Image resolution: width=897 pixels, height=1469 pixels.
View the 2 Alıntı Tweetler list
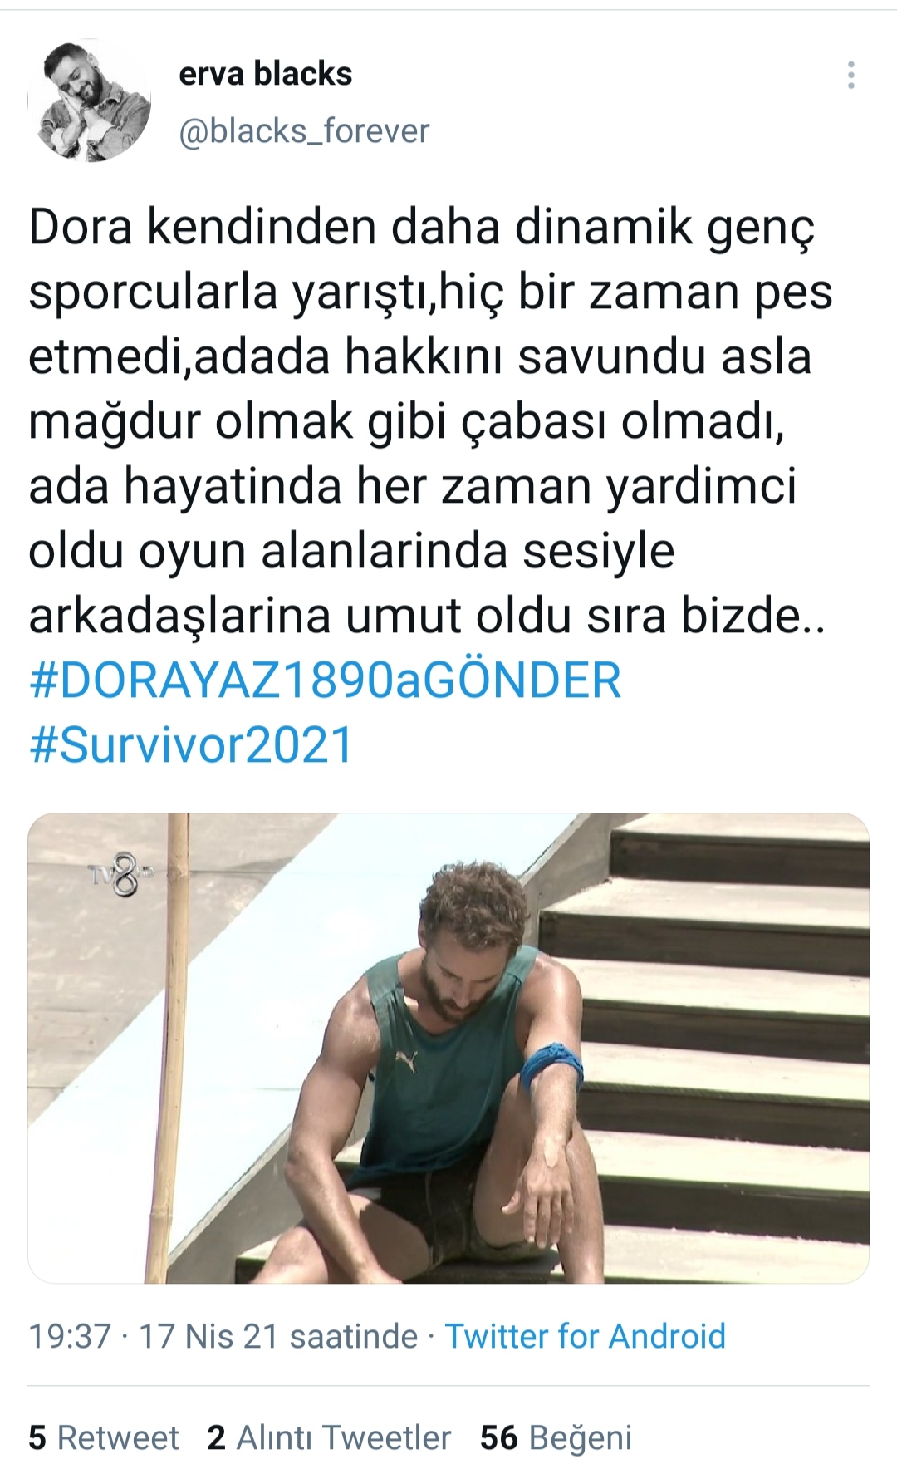pos(329,1438)
